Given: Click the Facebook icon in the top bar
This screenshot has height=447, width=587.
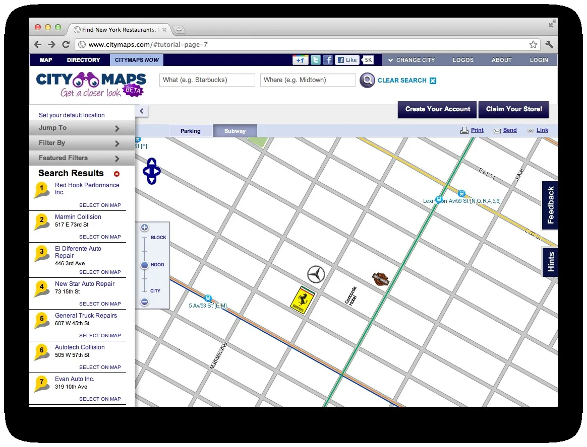Looking at the screenshot, I should (x=328, y=60).
